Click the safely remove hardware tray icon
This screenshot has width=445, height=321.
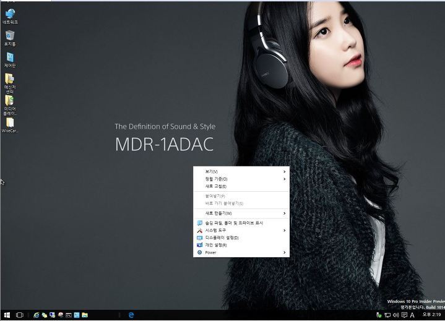pos(379,315)
